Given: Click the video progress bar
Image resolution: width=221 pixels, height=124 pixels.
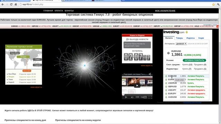Looking at the screenshot, I should click(x=137, y=94).
